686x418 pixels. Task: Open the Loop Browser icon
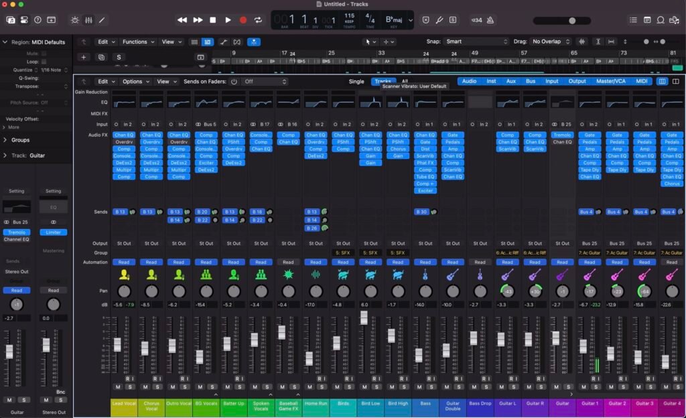point(661,20)
